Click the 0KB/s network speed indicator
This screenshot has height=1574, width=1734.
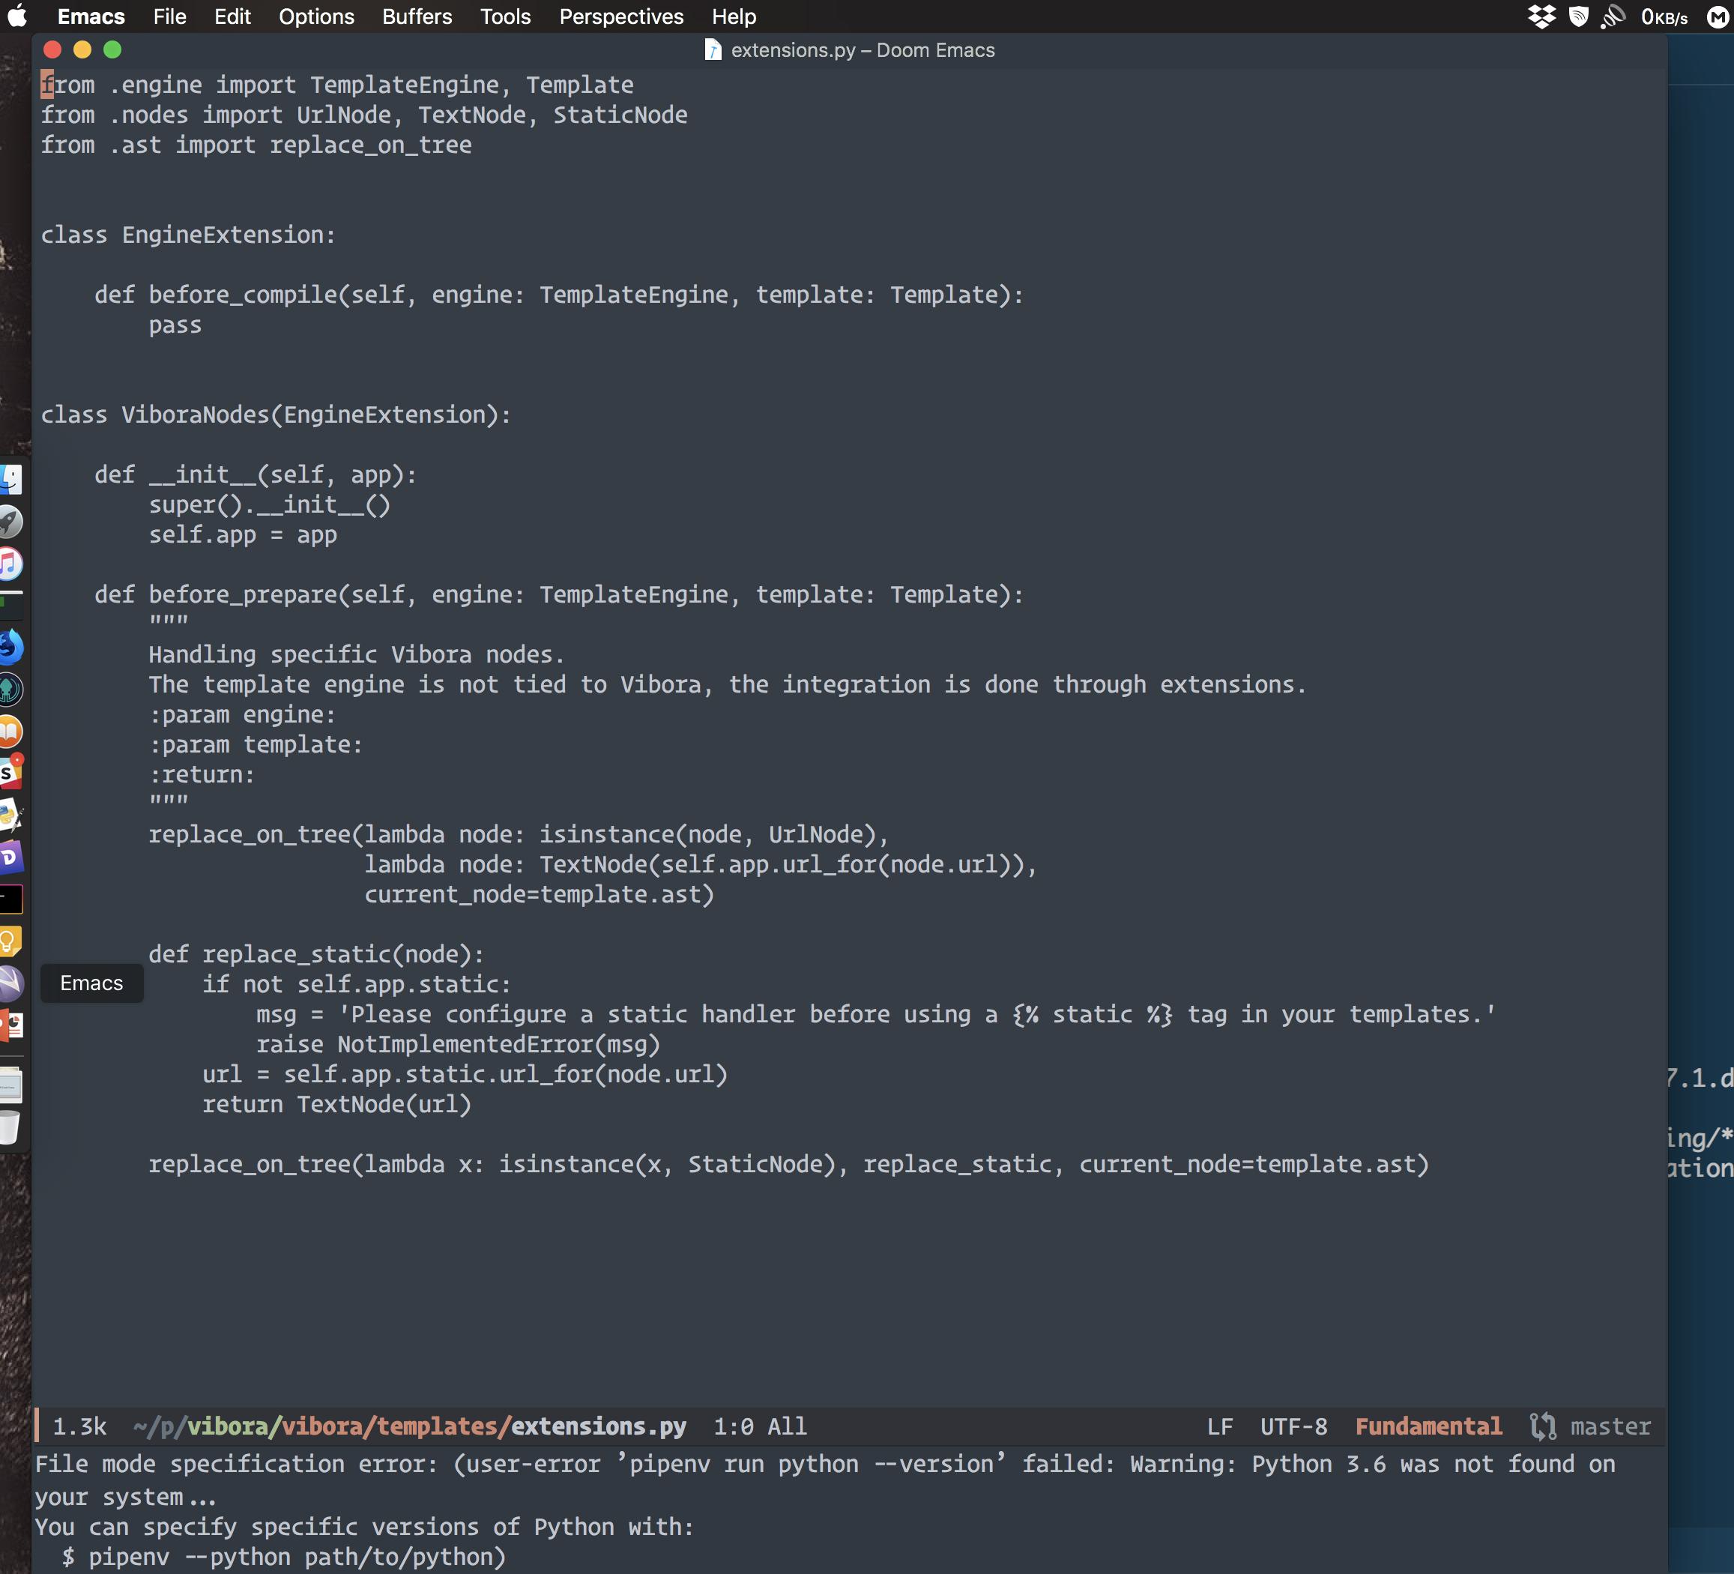(x=1664, y=16)
